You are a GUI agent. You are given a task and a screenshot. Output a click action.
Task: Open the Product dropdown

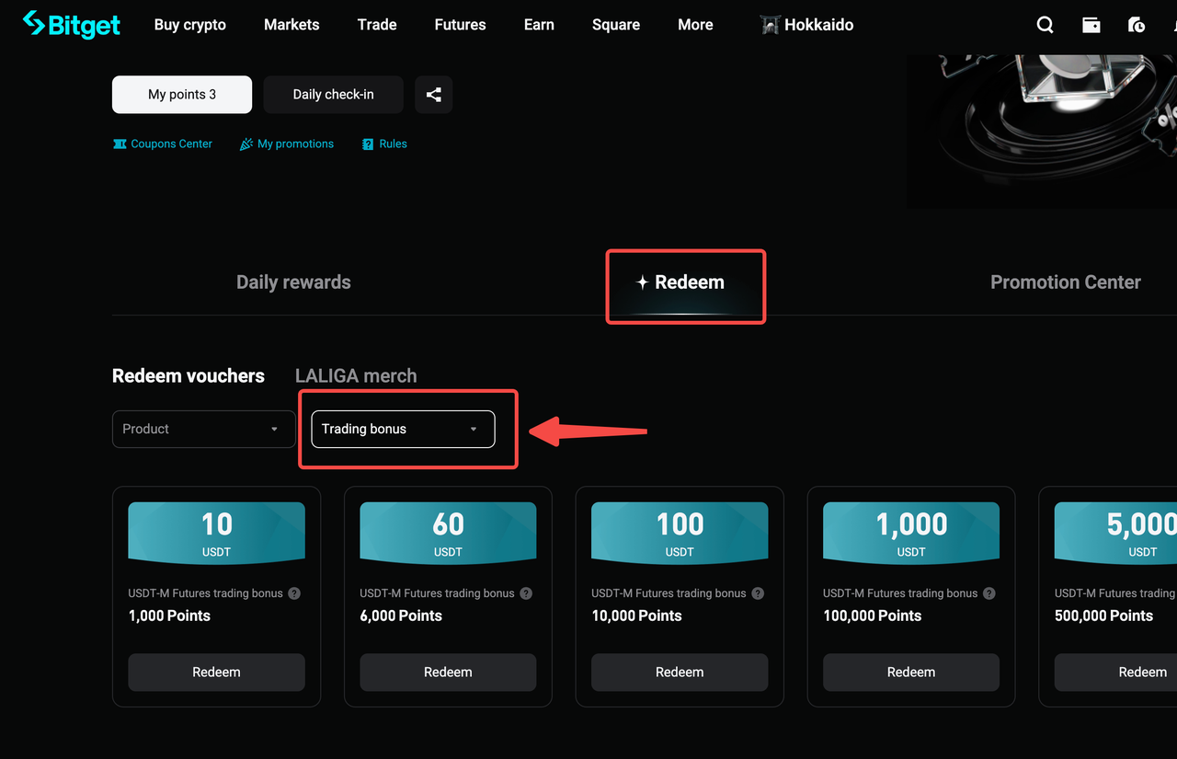pos(203,429)
